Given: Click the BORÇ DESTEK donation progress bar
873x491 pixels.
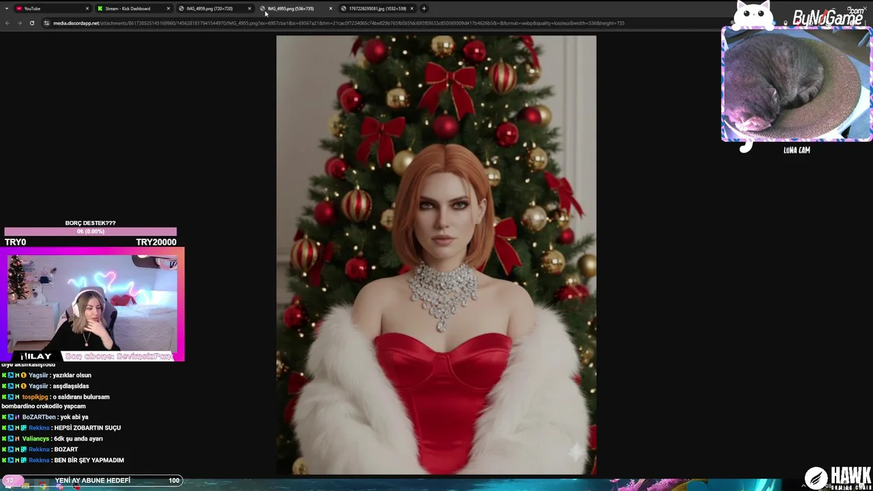Looking at the screenshot, I should pyautogui.click(x=90, y=232).
